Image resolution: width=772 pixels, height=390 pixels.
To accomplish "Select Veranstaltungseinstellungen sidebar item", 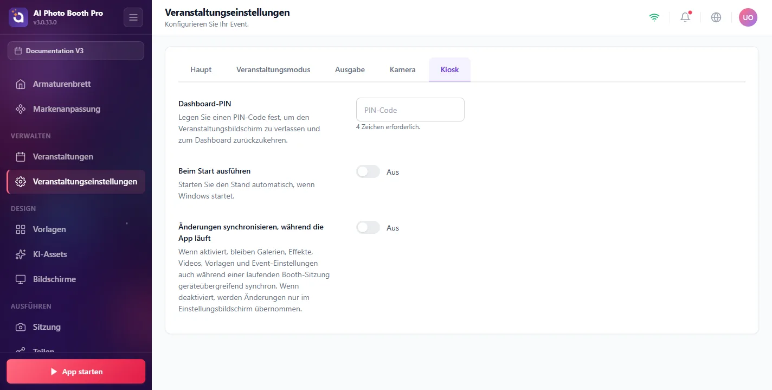I will pos(76,182).
